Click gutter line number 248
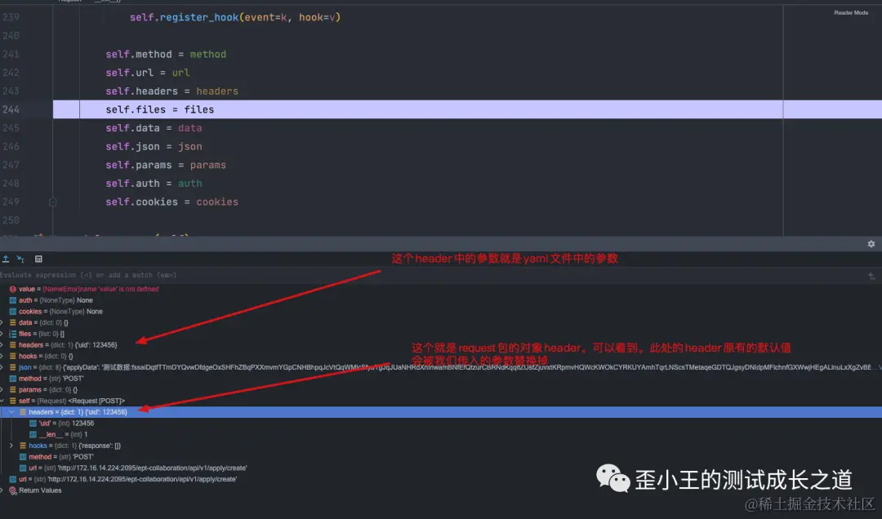This screenshot has height=519, width=882. tap(11, 184)
